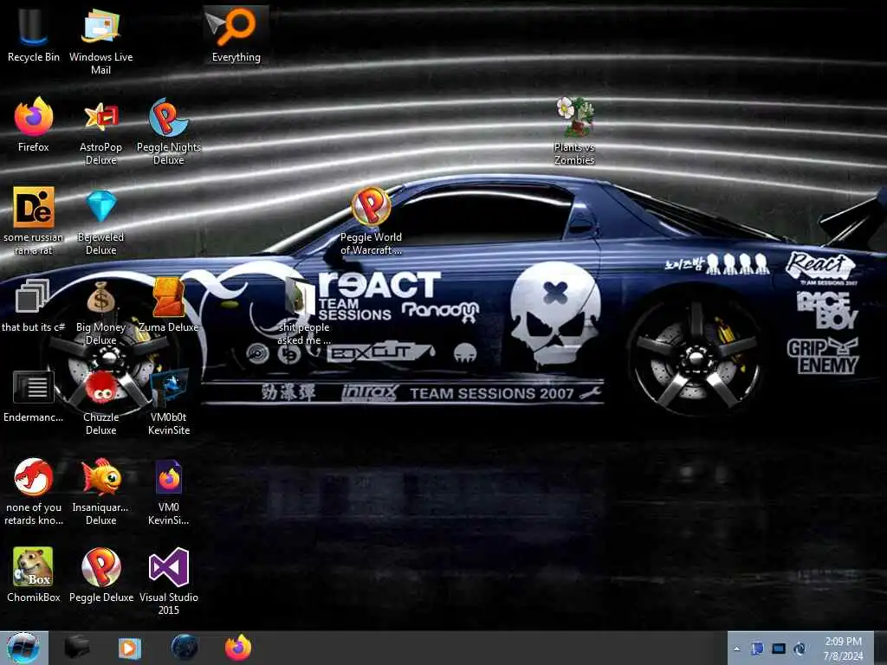Show hidden system tray icons

[x=736, y=649]
